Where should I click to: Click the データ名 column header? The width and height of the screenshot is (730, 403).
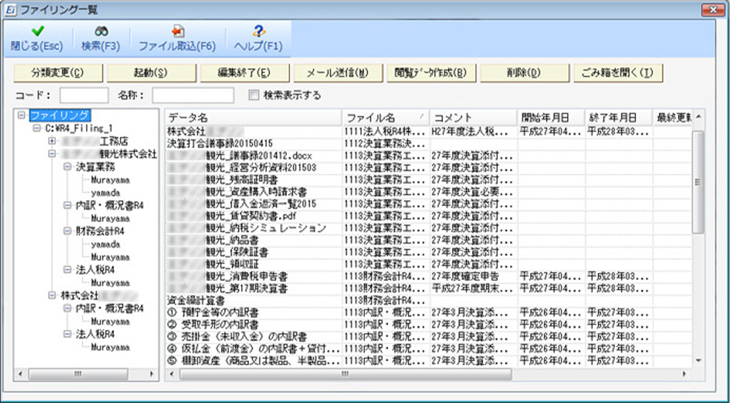[x=253, y=117]
